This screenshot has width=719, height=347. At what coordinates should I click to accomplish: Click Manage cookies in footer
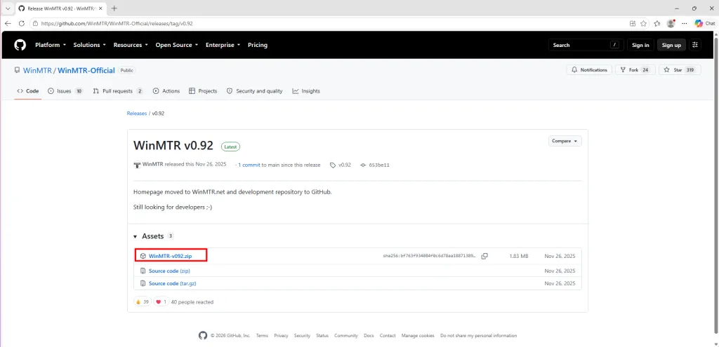pos(418,336)
